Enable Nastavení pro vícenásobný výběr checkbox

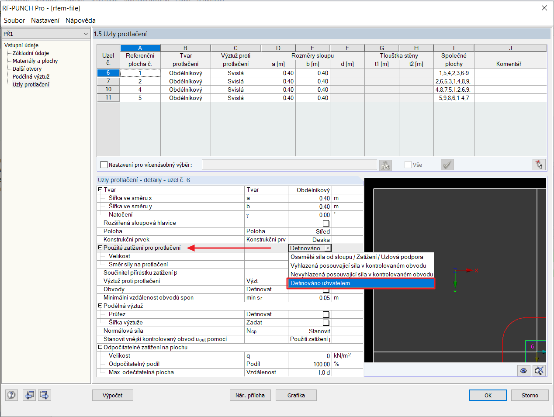coord(104,165)
